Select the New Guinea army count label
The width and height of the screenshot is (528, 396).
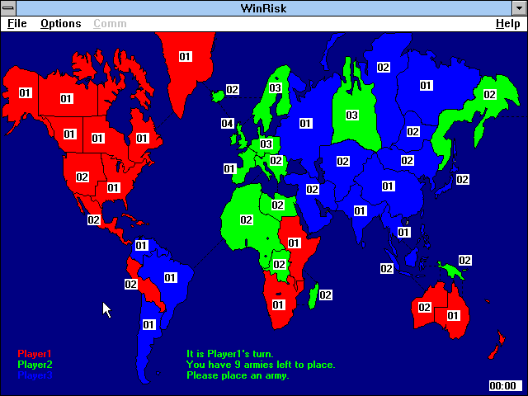(x=464, y=261)
